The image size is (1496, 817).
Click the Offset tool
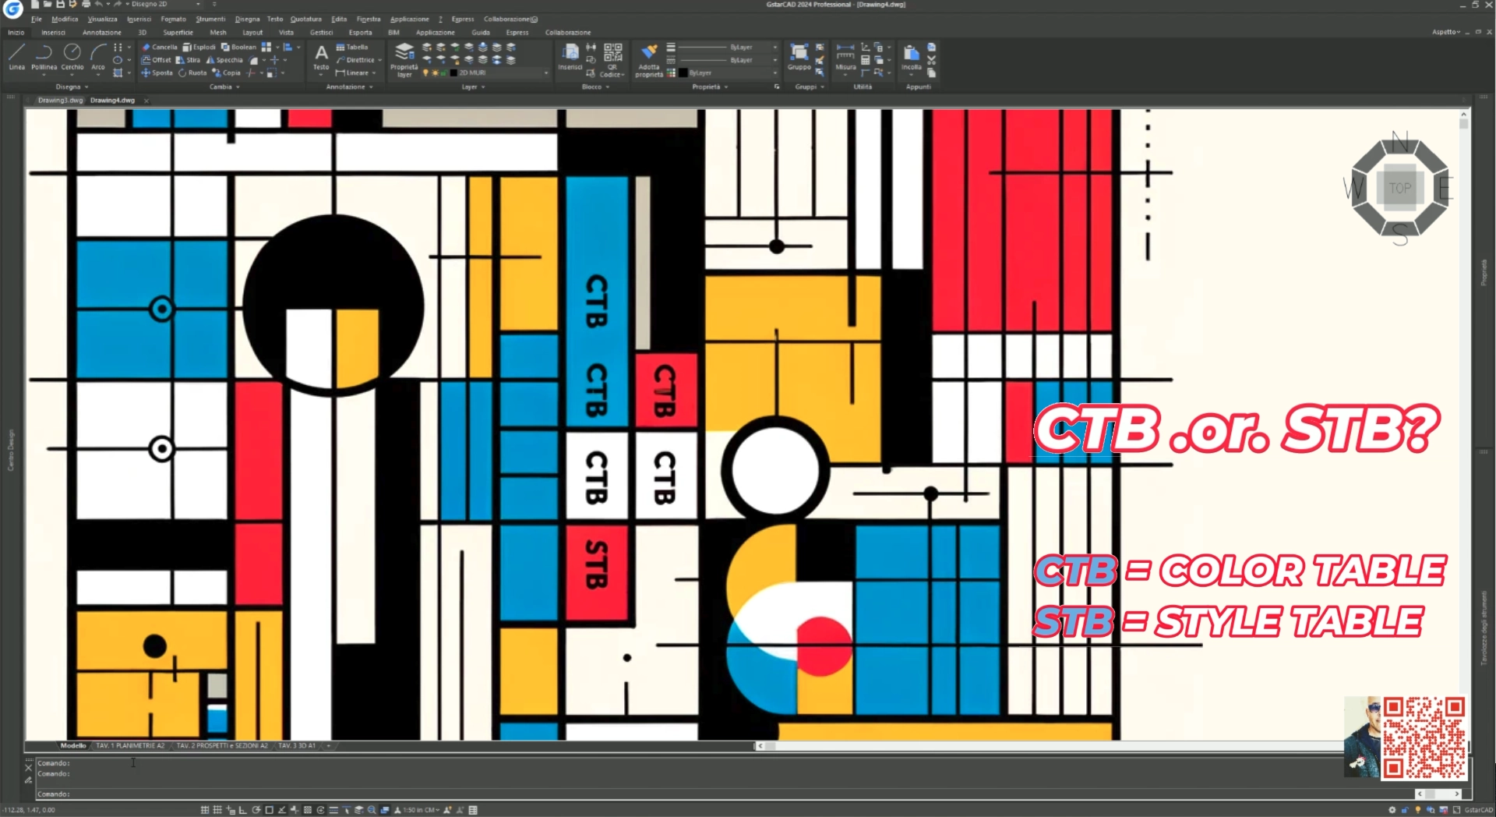click(156, 60)
